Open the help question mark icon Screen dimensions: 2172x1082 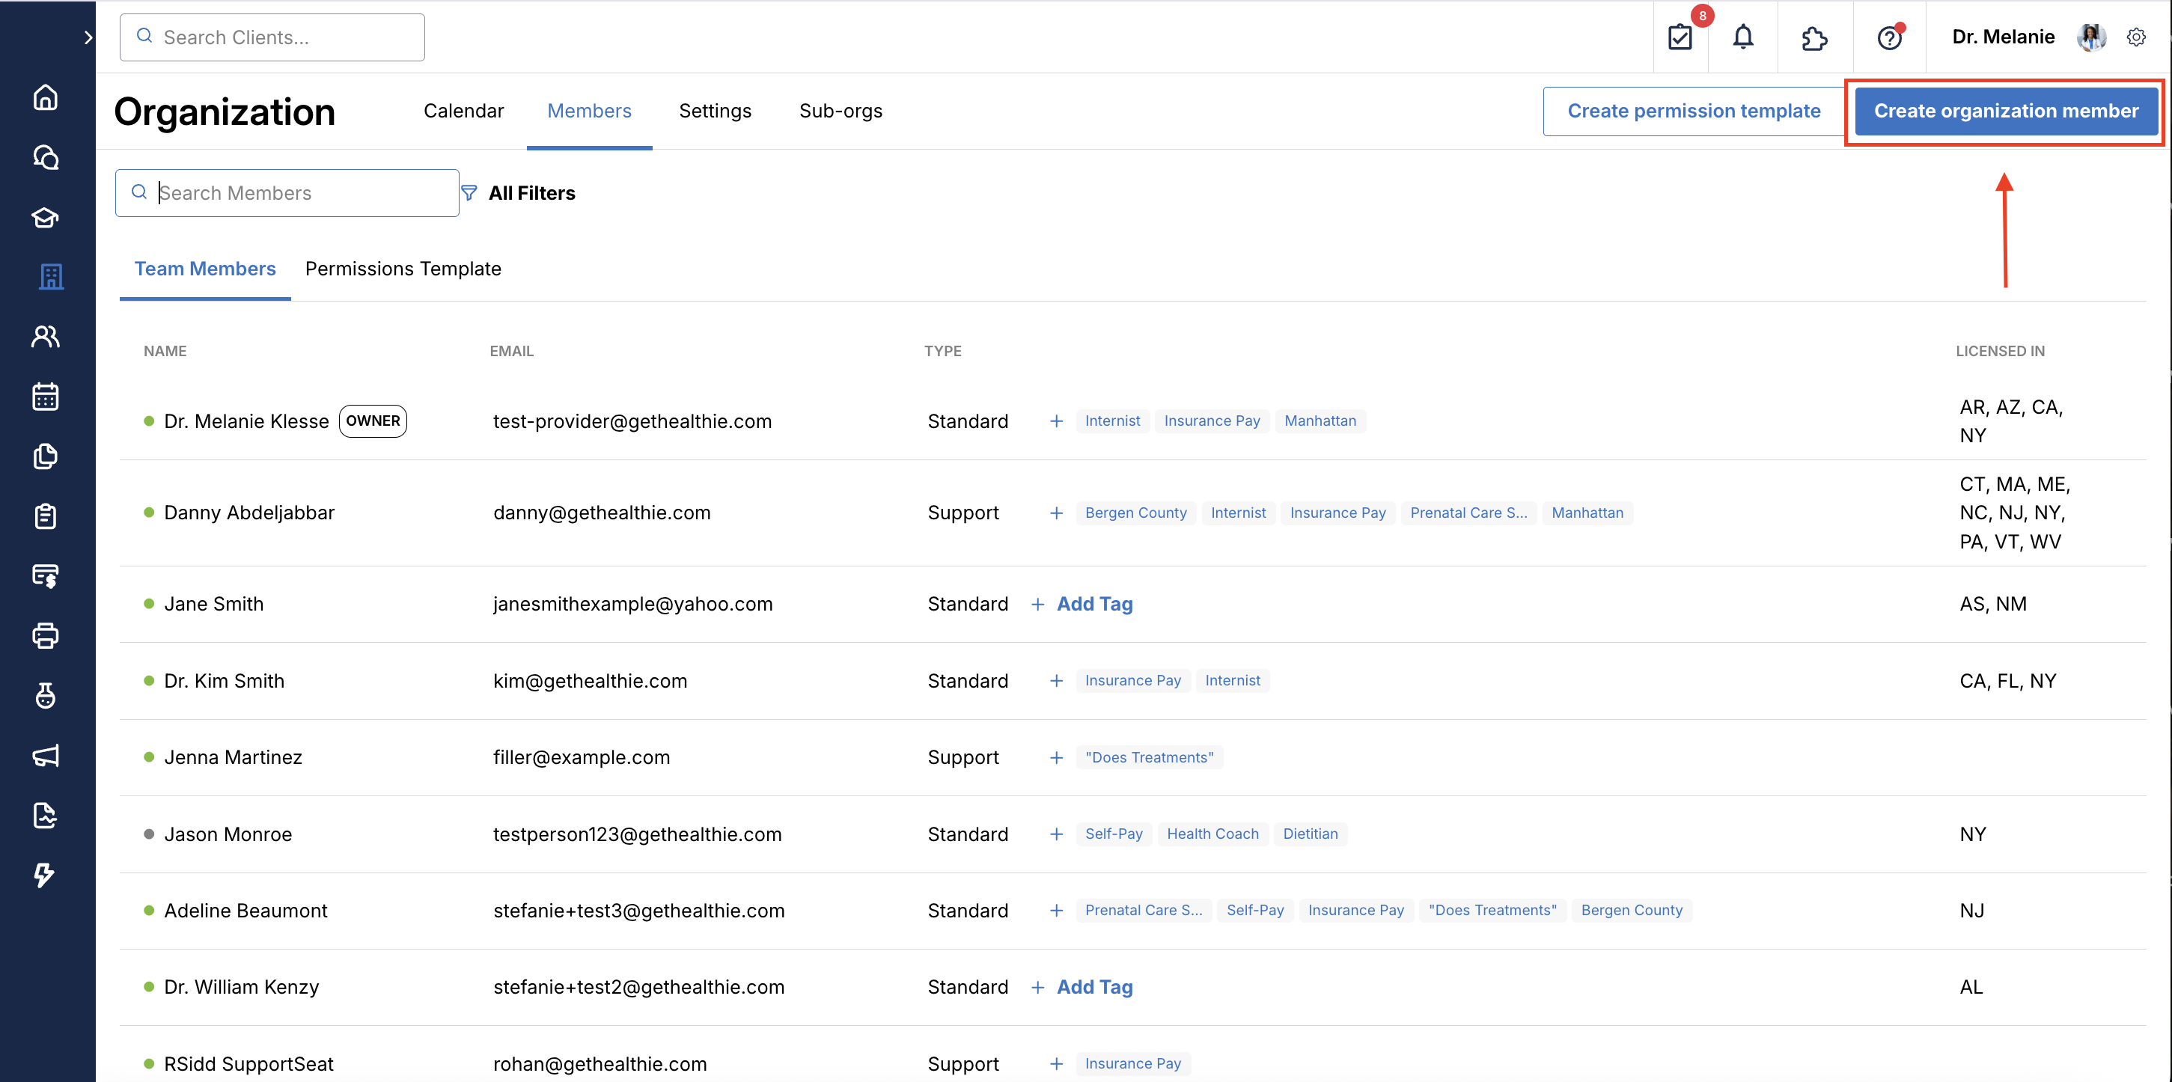click(1888, 37)
